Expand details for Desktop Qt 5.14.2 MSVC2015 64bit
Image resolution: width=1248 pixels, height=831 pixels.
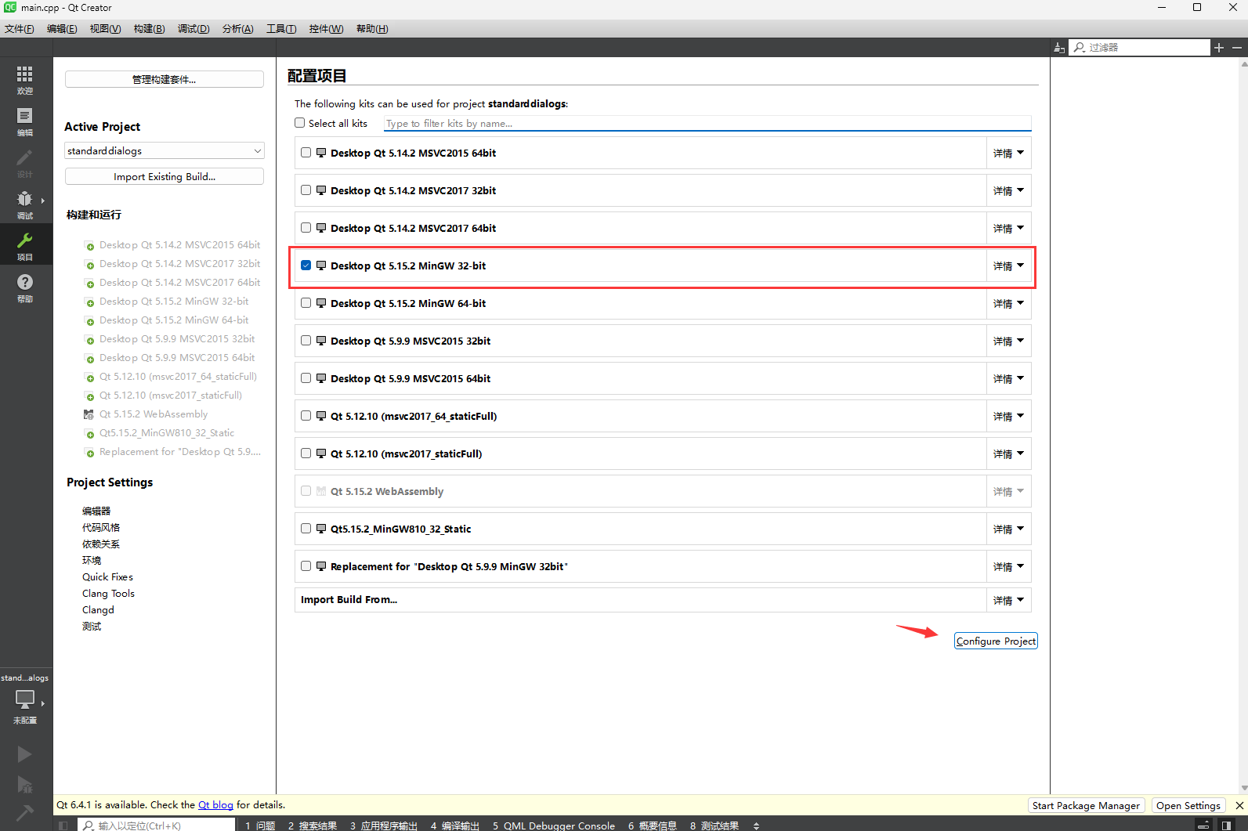pos(1008,153)
